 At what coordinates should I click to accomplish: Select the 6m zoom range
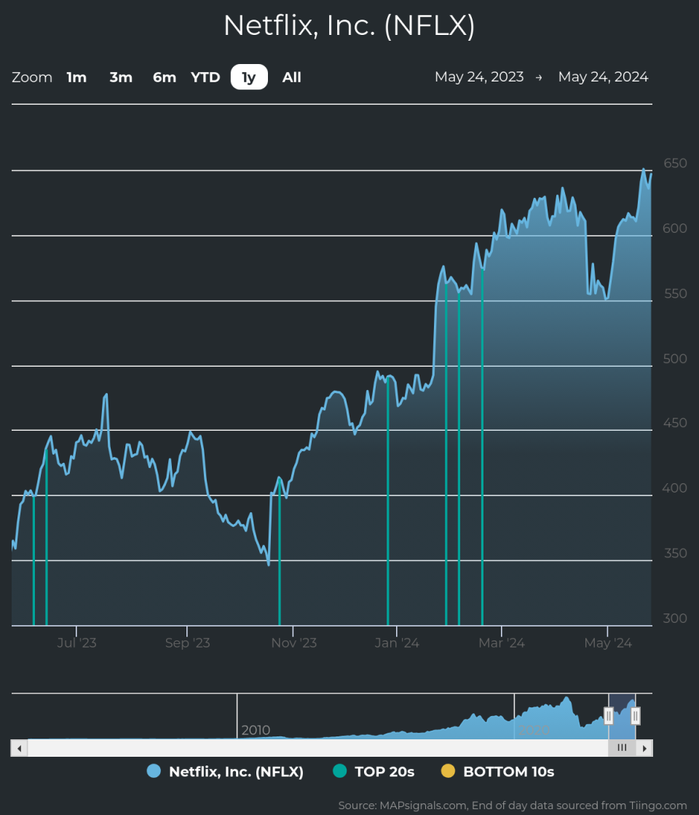(165, 77)
